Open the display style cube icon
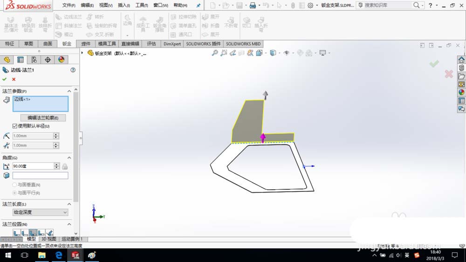The height and width of the screenshot is (262, 466). pos(273,53)
